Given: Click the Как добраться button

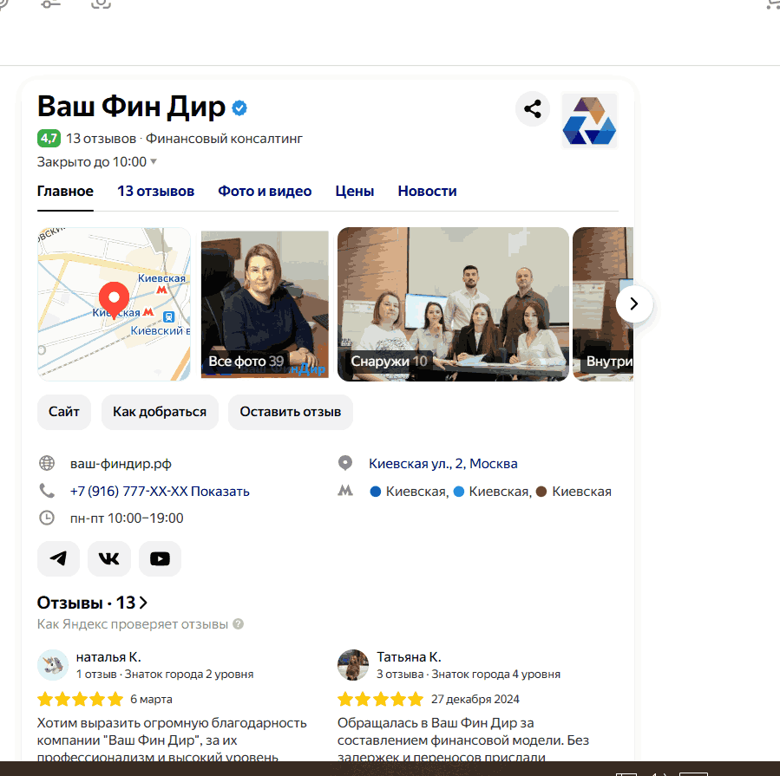Looking at the screenshot, I should (160, 412).
